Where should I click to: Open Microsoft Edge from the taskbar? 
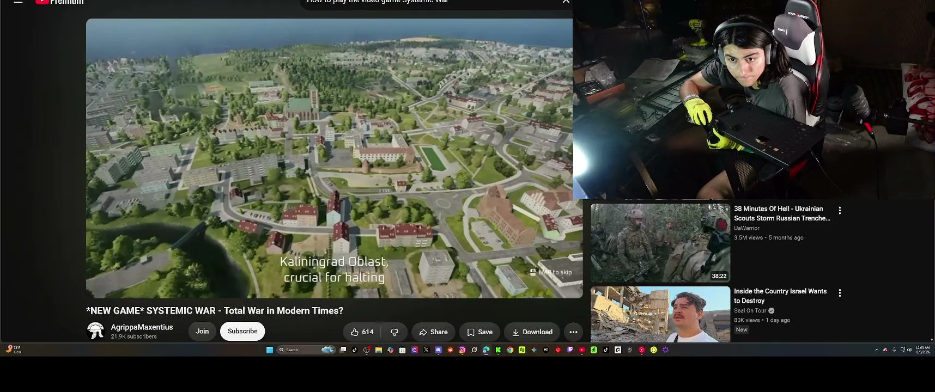coord(486,350)
